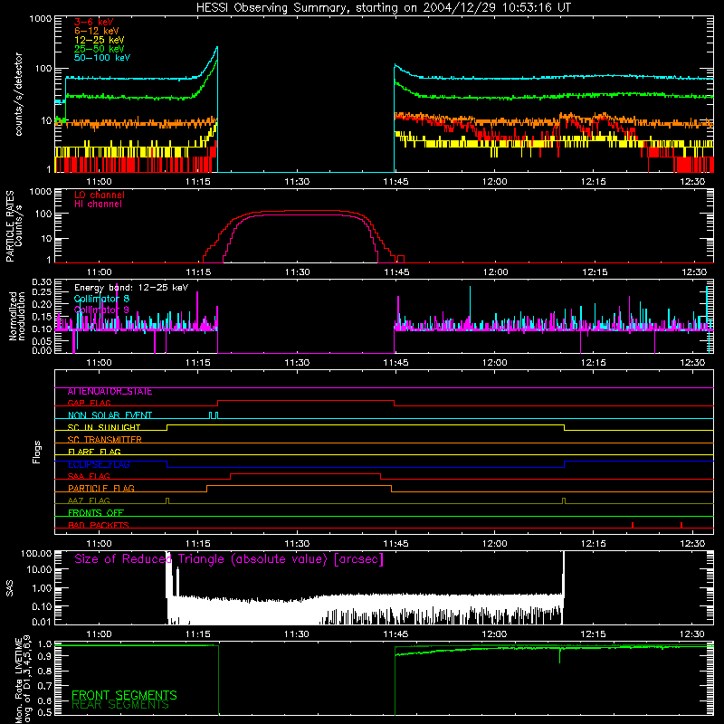Click the AAZ_FLAG pulse near 12:10
Image resolution: width=724 pixels, height=724 pixels.
(564, 501)
